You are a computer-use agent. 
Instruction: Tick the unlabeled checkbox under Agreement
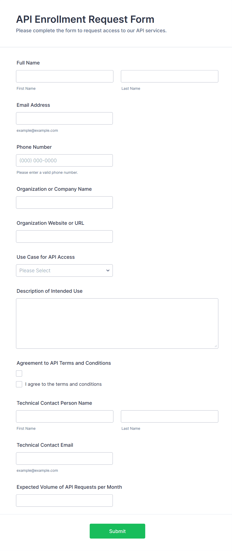tap(19, 373)
